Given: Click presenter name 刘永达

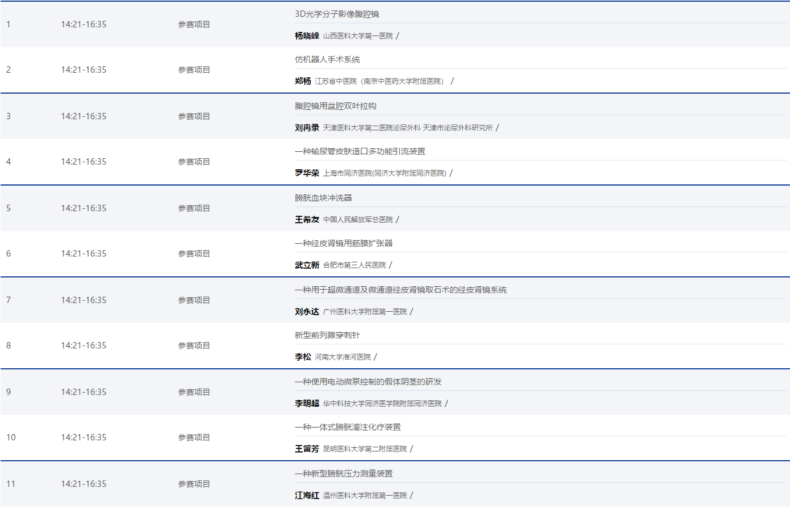Looking at the screenshot, I should [307, 311].
